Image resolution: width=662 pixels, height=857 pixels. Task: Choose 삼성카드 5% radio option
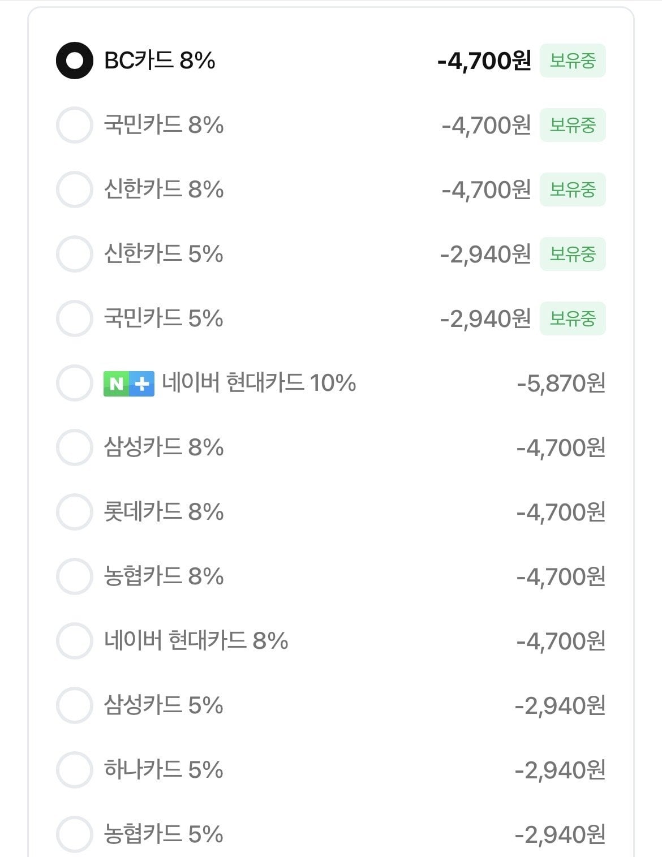(75, 705)
